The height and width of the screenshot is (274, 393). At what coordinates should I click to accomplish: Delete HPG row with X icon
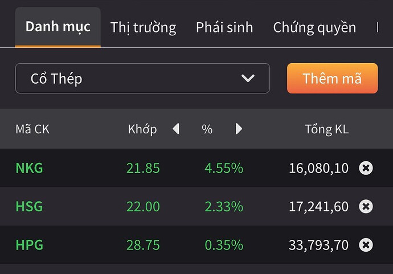366,245
